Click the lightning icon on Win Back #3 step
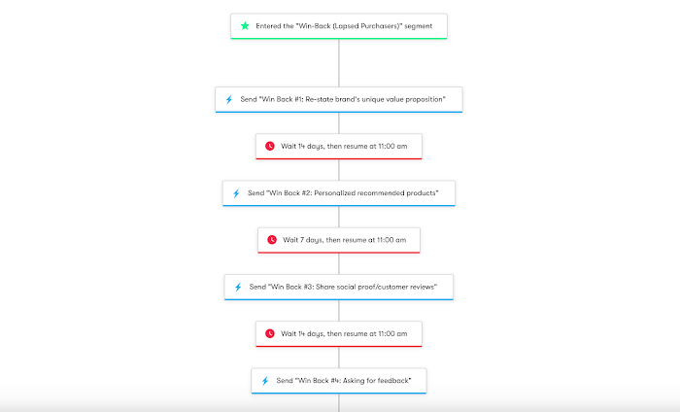680x412 pixels. 238,287
